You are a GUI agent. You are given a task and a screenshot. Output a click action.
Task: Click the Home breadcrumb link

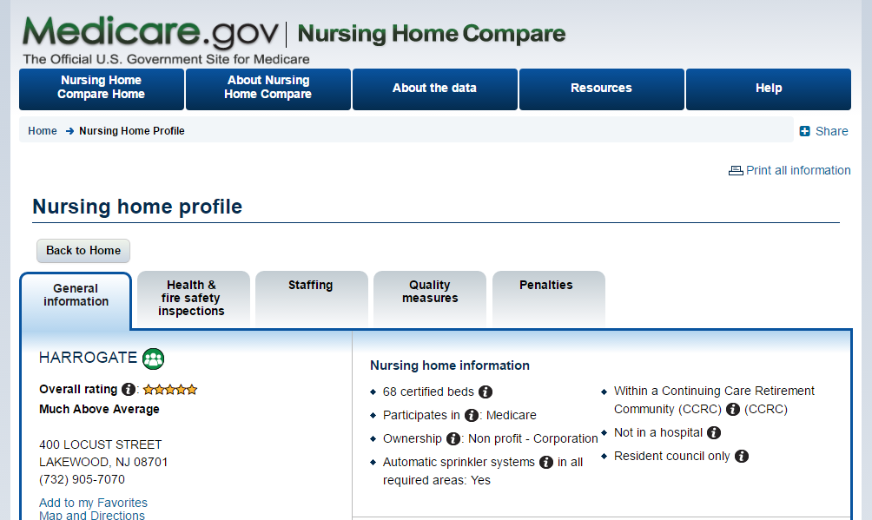pos(43,131)
